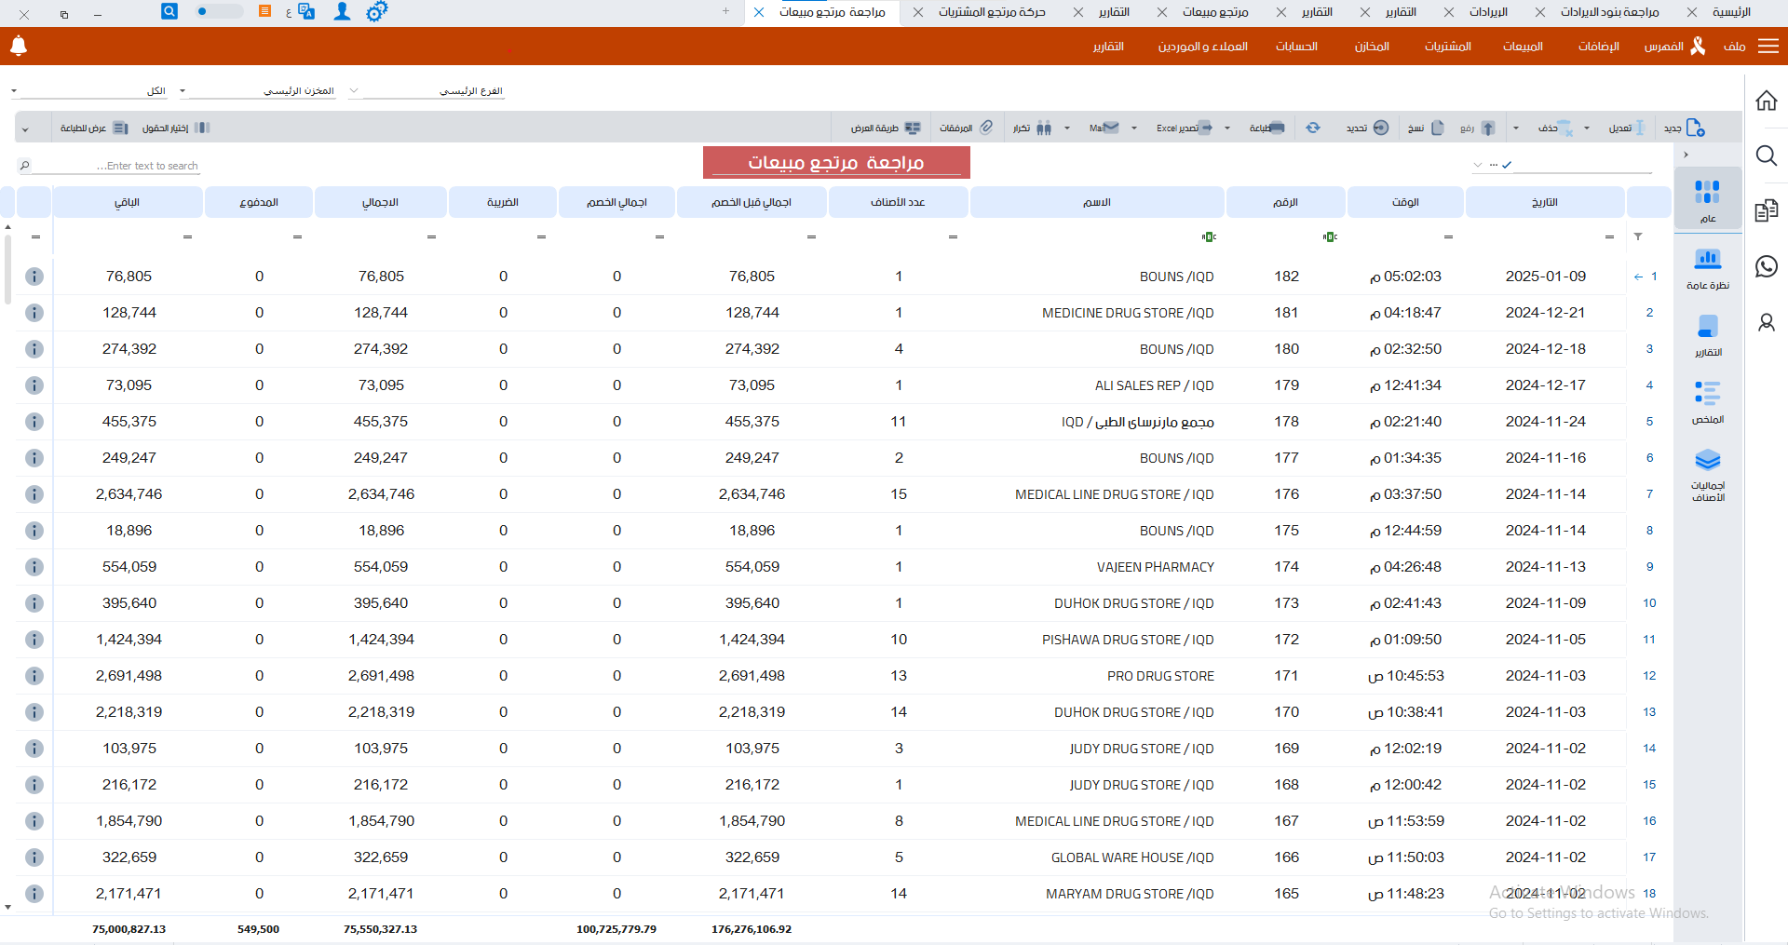The height and width of the screenshot is (945, 1788).
Task: Click the blue gear settings icon
Action: pos(376,12)
